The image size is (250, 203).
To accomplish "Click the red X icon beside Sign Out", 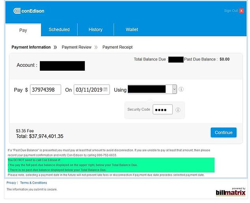I will click(x=241, y=11).
